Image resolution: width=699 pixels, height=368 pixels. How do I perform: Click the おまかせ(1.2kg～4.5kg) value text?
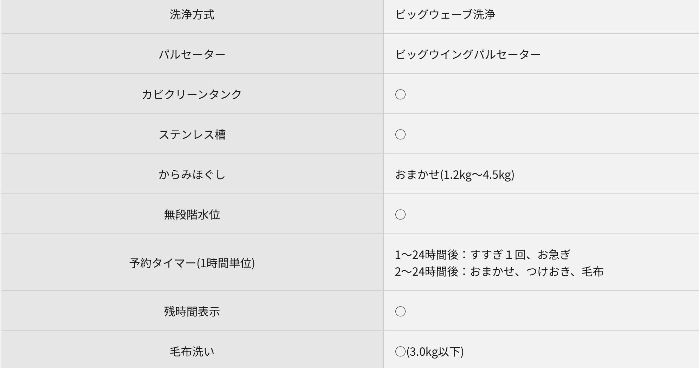point(454,175)
